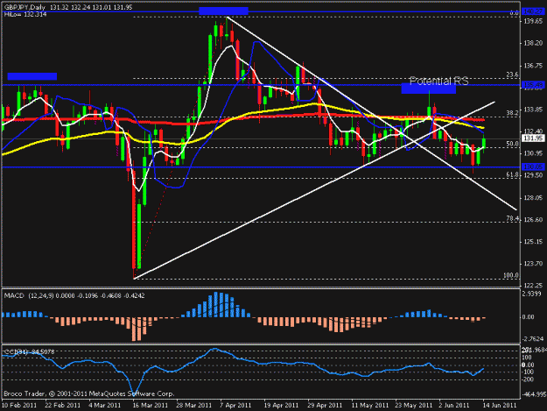
Task: Click the 14 Jun 2011 date label
Action: 500,405
